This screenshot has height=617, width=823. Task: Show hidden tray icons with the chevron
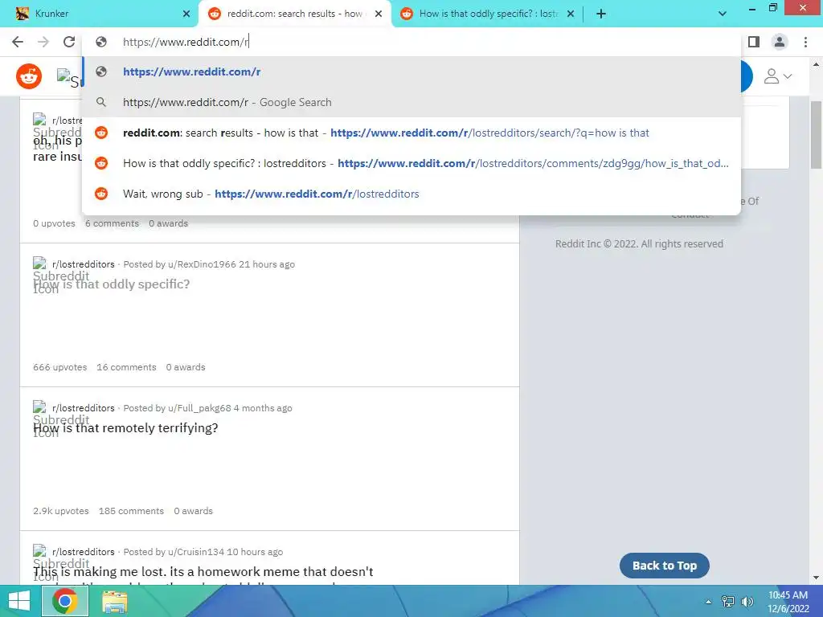tap(709, 602)
